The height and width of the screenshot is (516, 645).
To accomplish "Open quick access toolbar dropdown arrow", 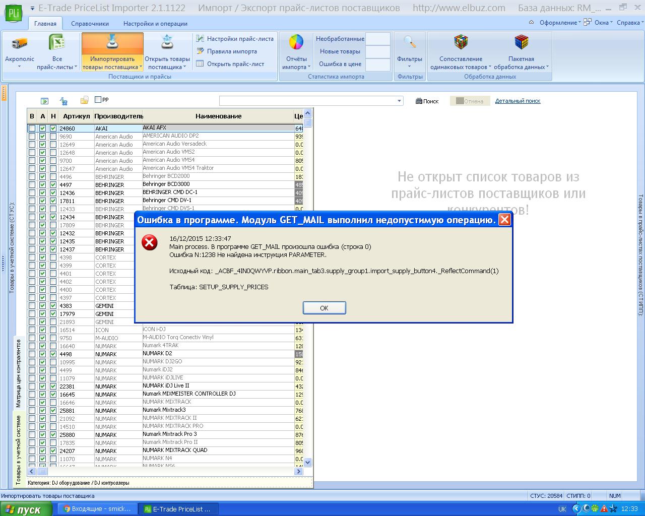I will [33, 8].
